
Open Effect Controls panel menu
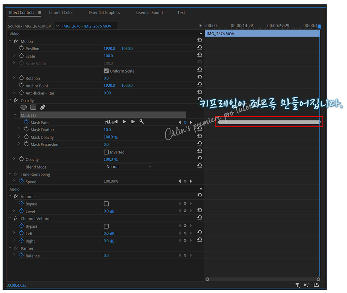point(40,12)
